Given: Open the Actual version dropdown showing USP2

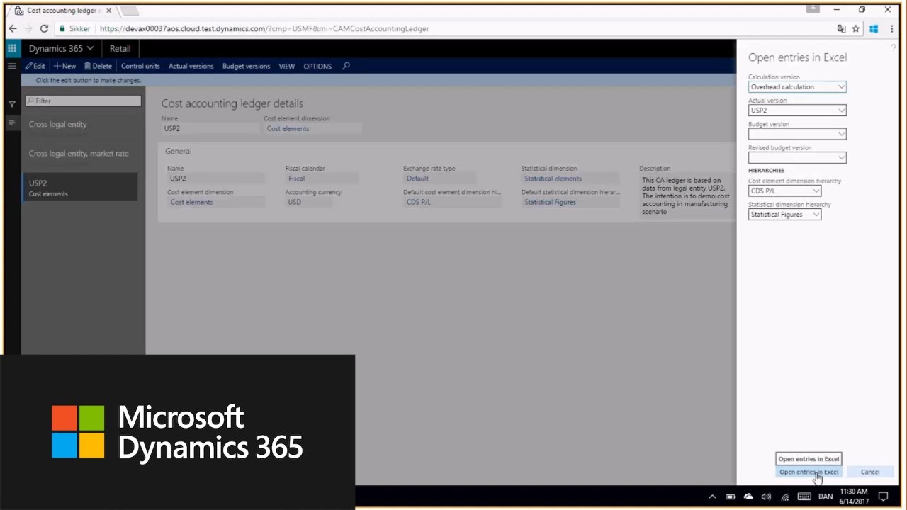Looking at the screenshot, I should (x=841, y=110).
